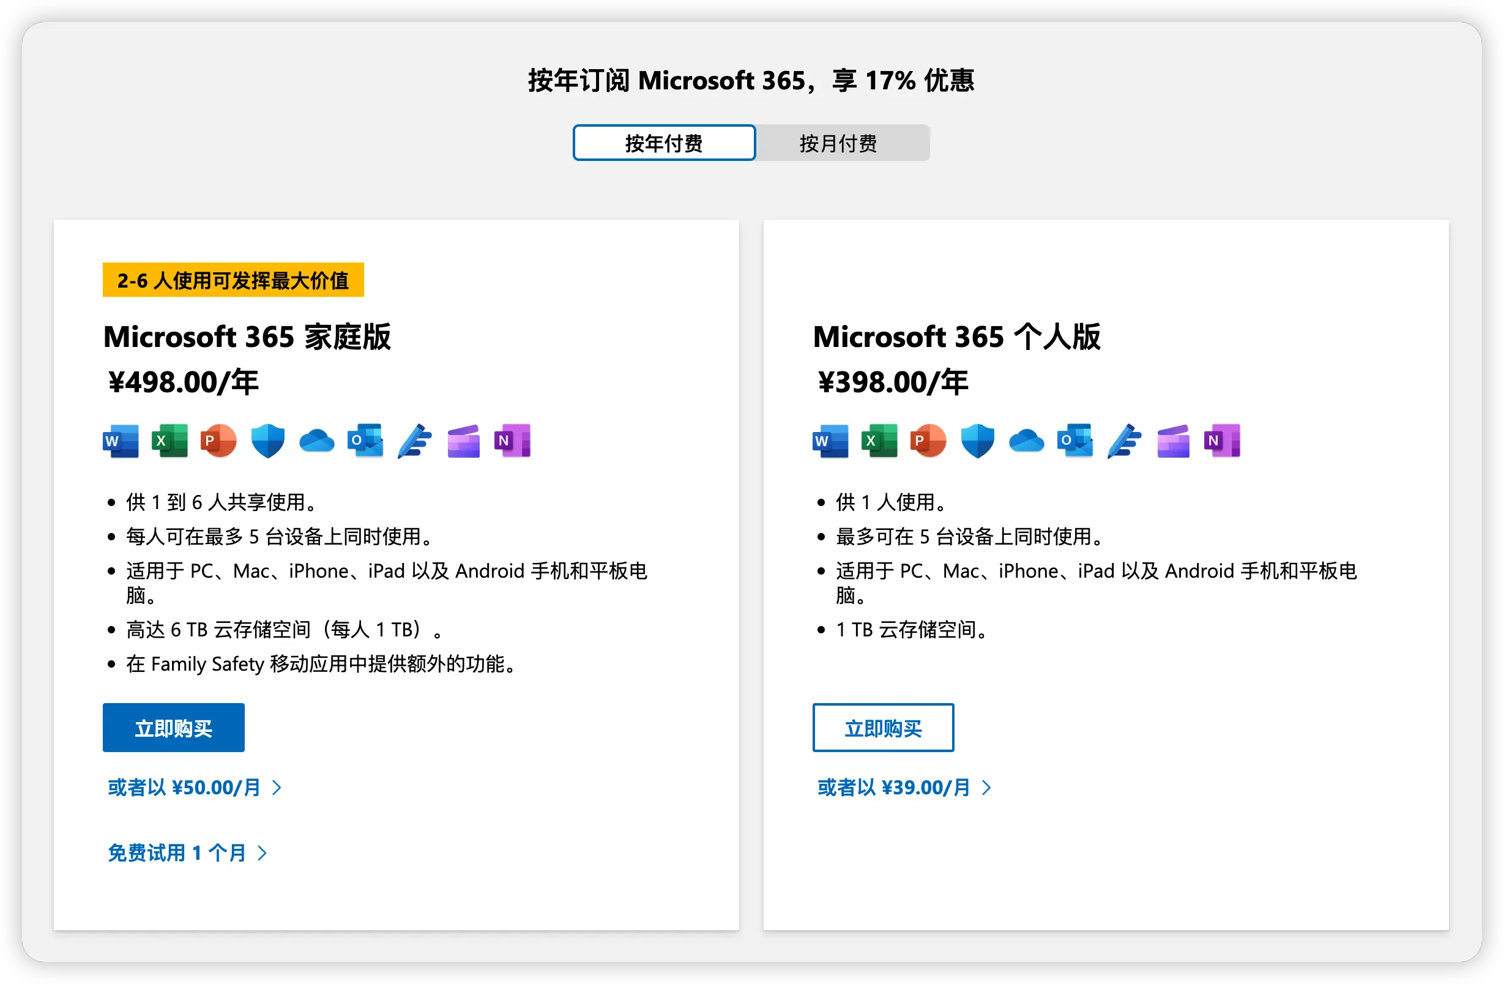Click Excel icon in 个人版 card
Image resolution: width=1504 pixels, height=984 pixels.
tap(879, 441)
